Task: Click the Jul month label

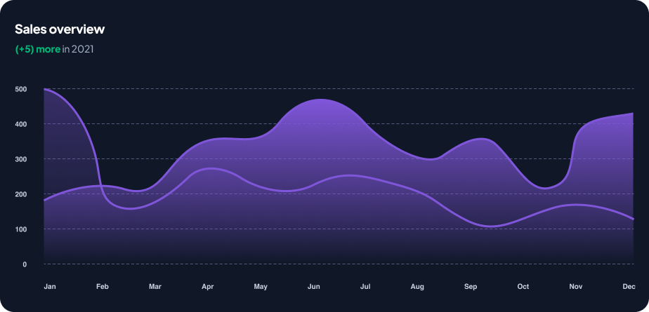Action: click(x=365, y=287)
